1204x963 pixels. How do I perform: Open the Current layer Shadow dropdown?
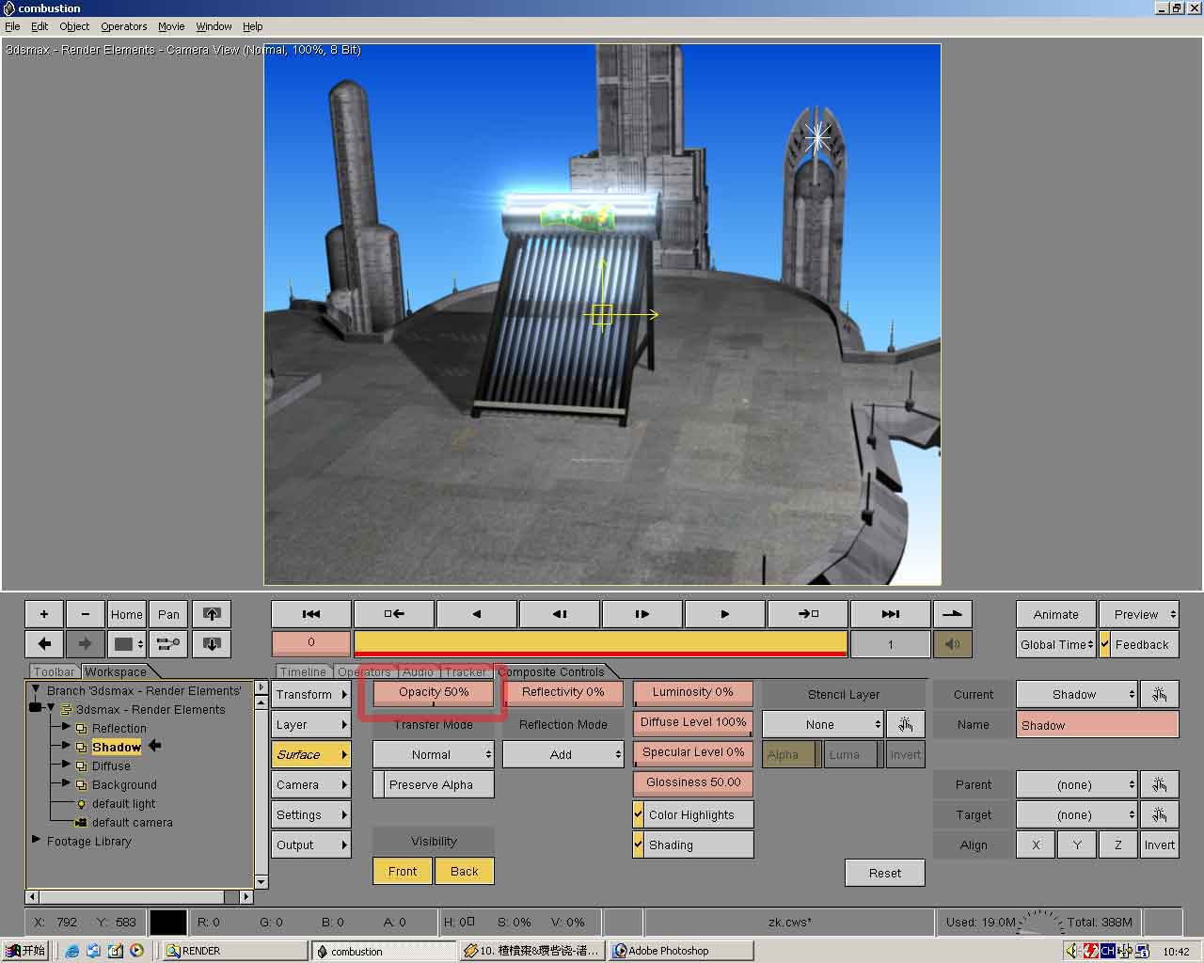[1076, 694]
